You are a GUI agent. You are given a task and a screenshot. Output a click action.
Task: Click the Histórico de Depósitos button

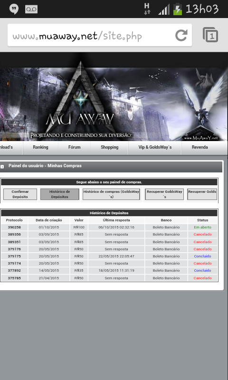tap(59, 194)
